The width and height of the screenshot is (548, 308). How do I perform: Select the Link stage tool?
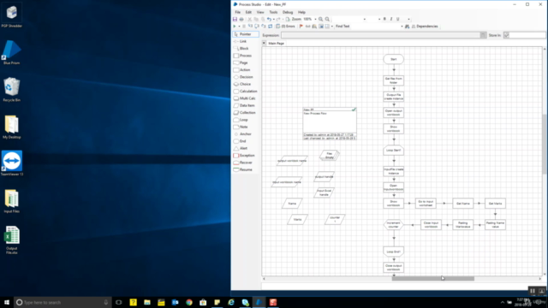pyautogui.click(x=243, y=41)
